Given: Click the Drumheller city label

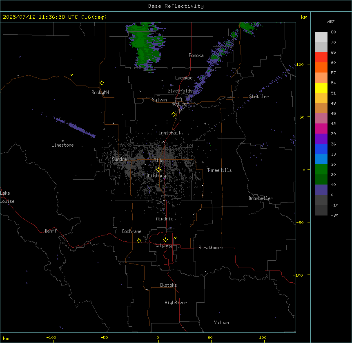Looking at the screenshot, I should [x=261, y=198].
